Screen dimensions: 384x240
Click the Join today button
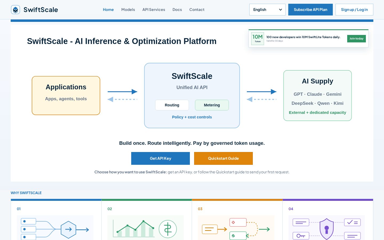tap(357, 39)
